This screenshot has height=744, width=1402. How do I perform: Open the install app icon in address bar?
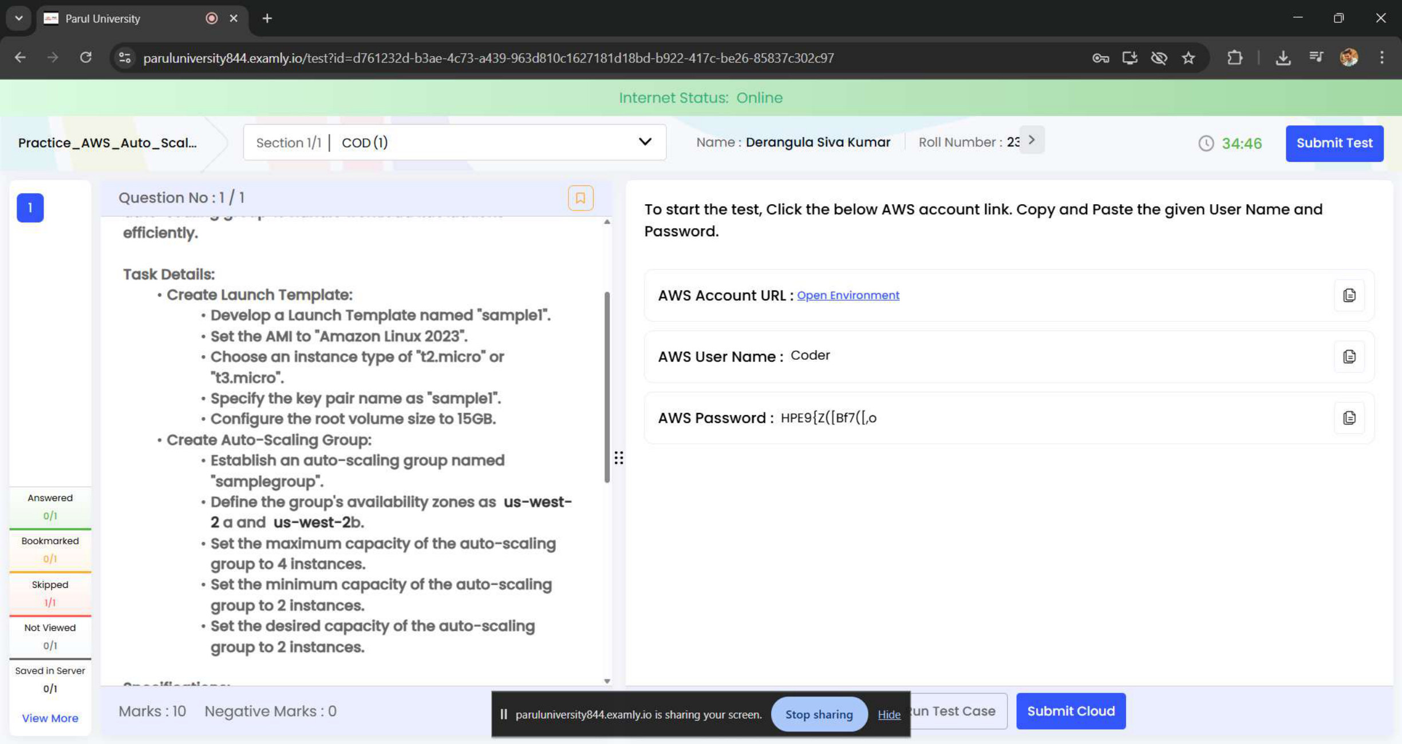[x=1130, y=57]
